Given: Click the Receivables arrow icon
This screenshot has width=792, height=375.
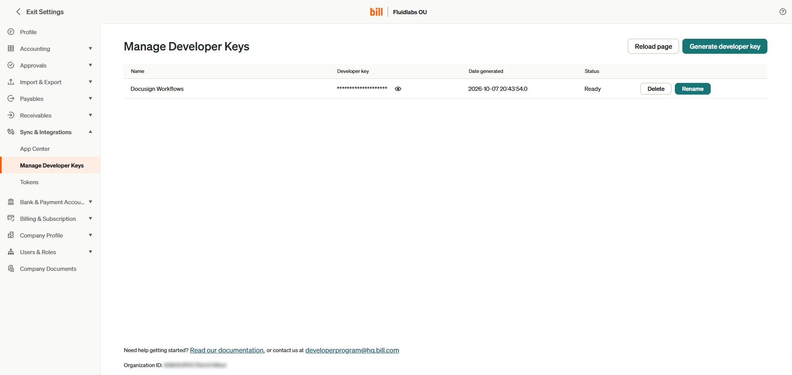Looking at the screenshot, I should 11,115.
